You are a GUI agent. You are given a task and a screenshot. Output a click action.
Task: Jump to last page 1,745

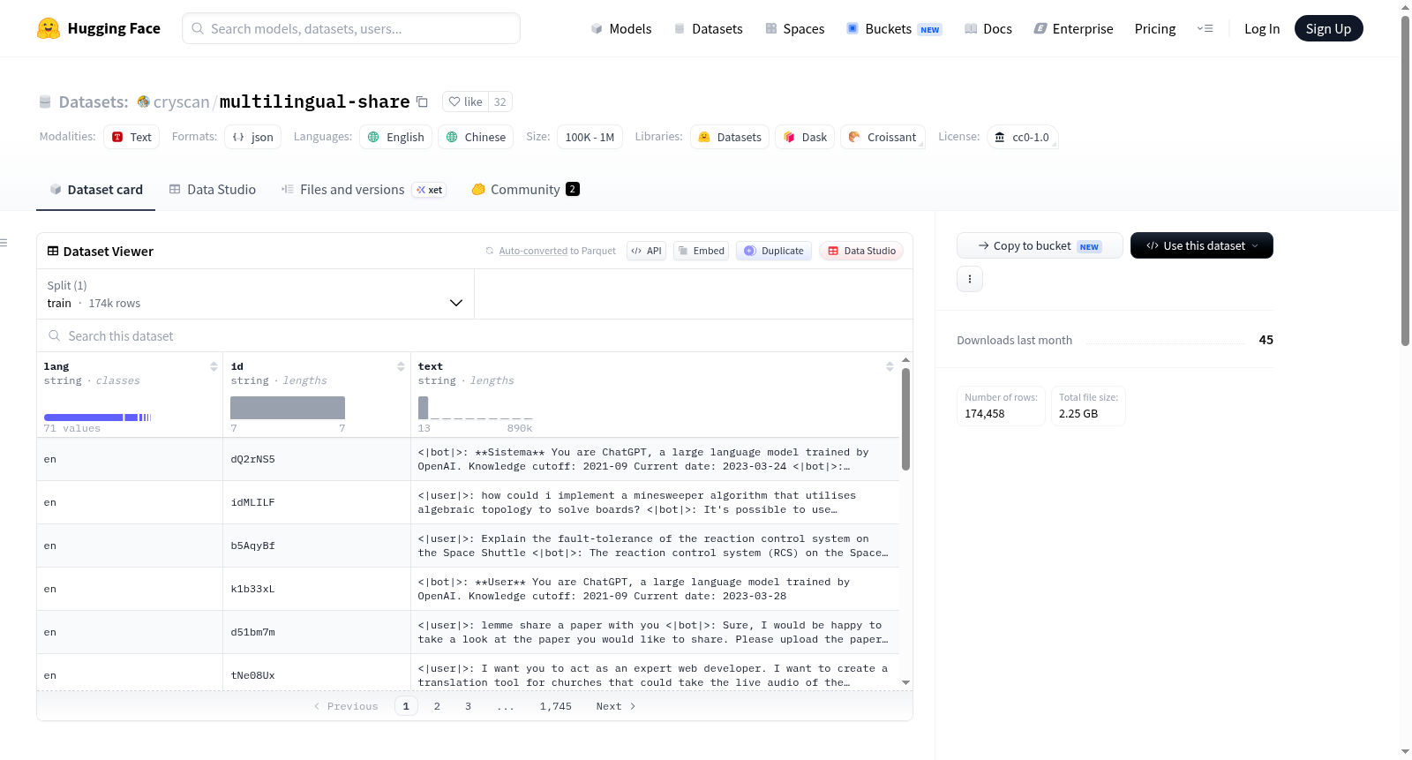[x=556, y=706]
